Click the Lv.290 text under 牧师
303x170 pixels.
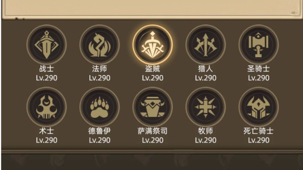point(206,140)
